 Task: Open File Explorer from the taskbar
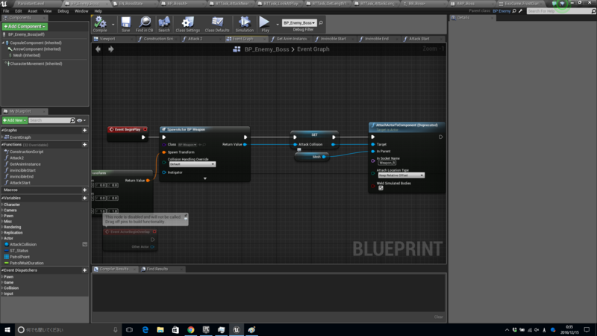tap(160, 330)
